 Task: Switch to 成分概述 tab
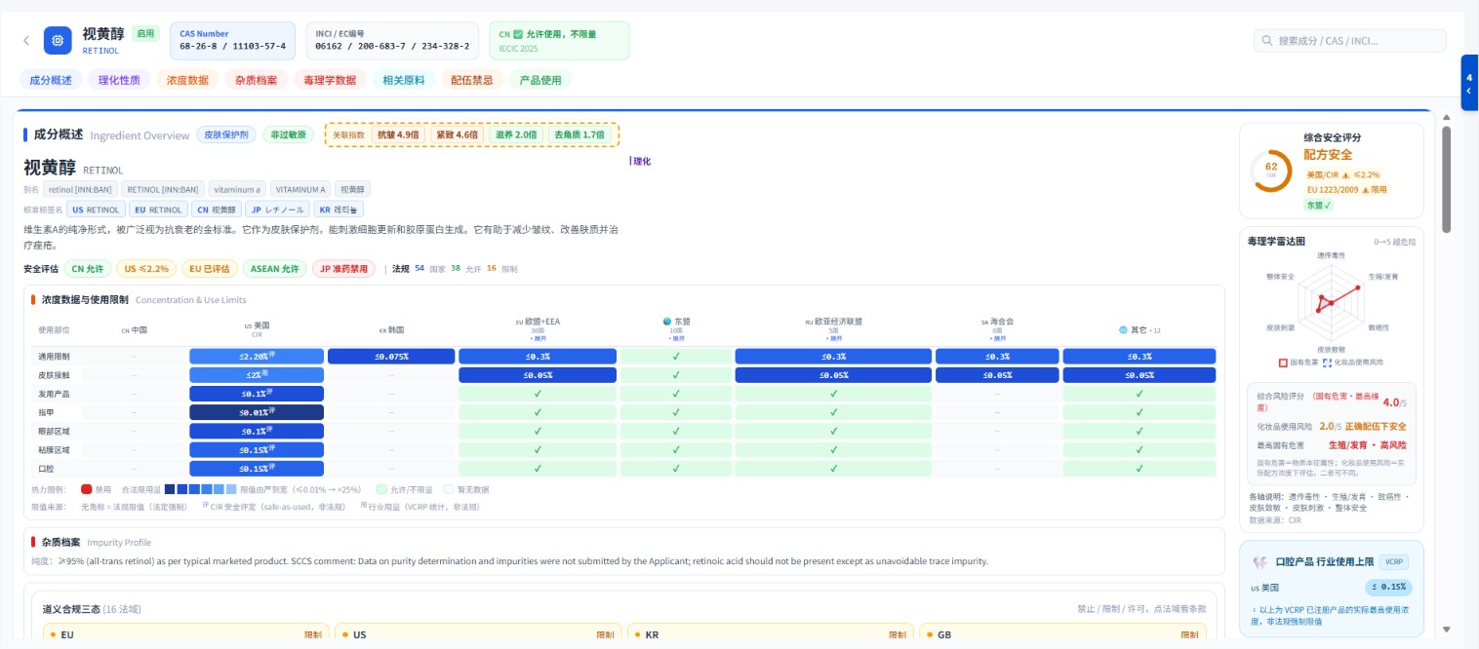click(51, 80)
